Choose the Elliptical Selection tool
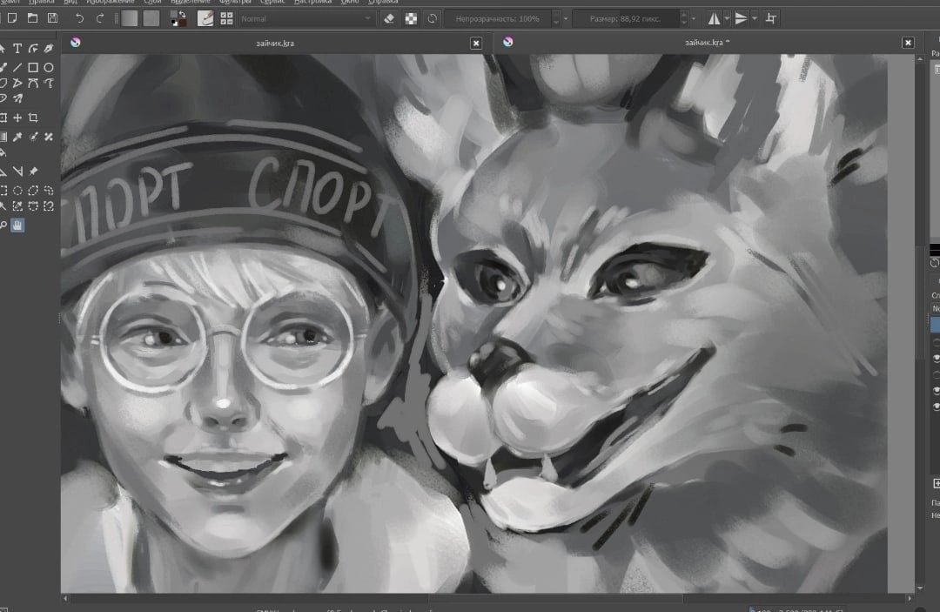The width and height of the screenshot is (940, 612). (x=17, y=191)
